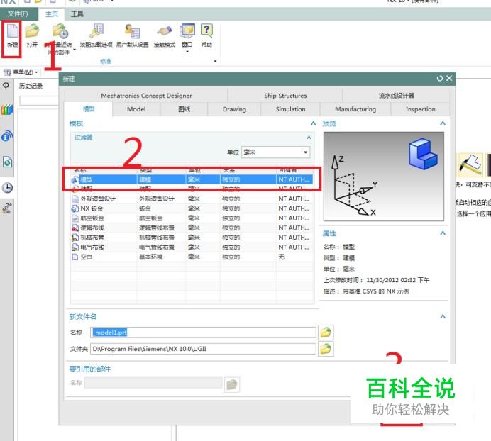Viewport: 491px width, 441px height.
Task: Select the row typed 航空钣金
Action: click(x=192, y=218)
